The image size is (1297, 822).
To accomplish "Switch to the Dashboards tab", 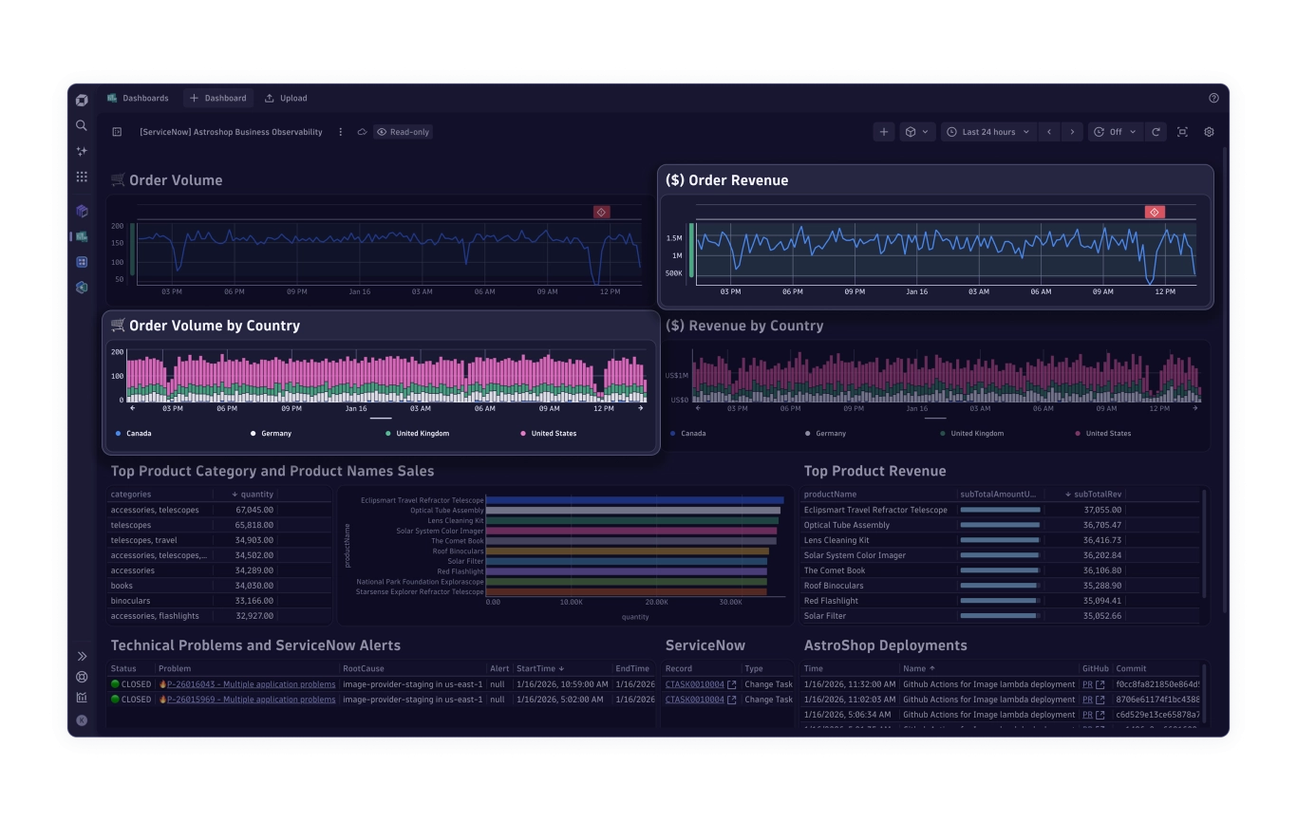I will click(138, 98).
